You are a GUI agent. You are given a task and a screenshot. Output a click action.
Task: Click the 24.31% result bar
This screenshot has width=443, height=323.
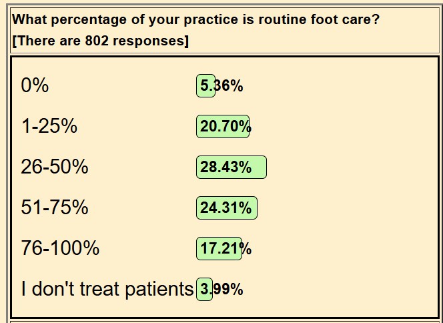point(227,208)
